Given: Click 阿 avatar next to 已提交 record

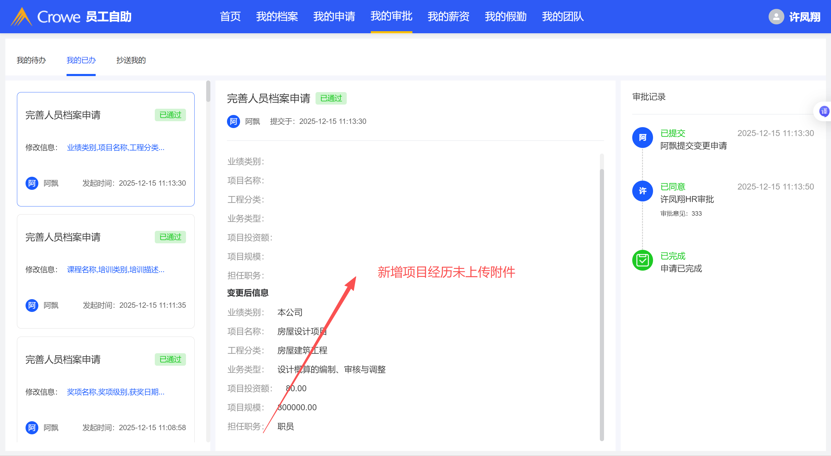Looking at the screenshot, I should coord(642,138).
